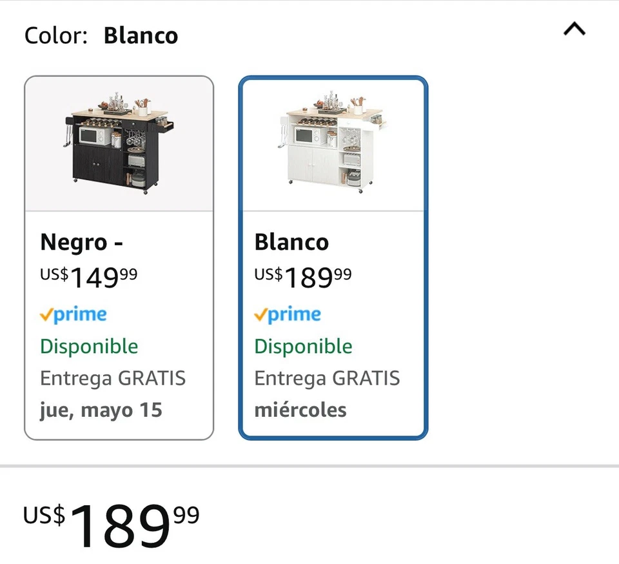Click the US$149.99 price on Negro option
Screen dimensions: 619x564
88,276
